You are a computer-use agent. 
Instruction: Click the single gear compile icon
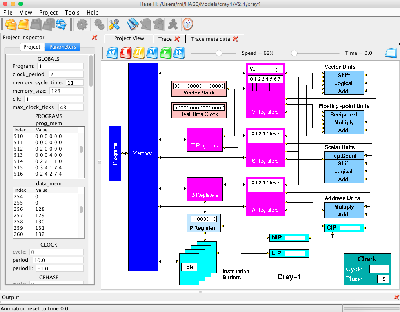(x=82, y=24)
